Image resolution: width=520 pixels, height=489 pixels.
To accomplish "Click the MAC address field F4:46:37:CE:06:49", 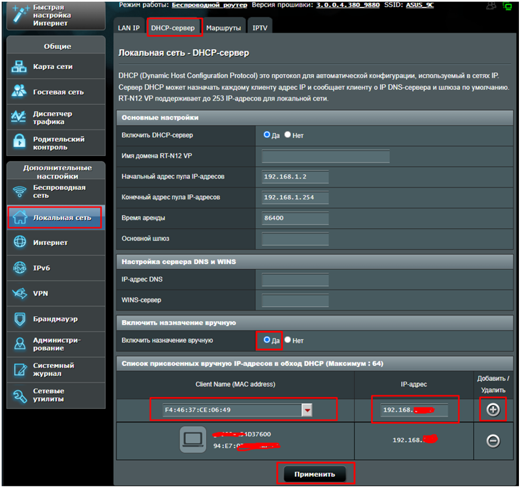I will pyautogui.click(x=232, y=410).
